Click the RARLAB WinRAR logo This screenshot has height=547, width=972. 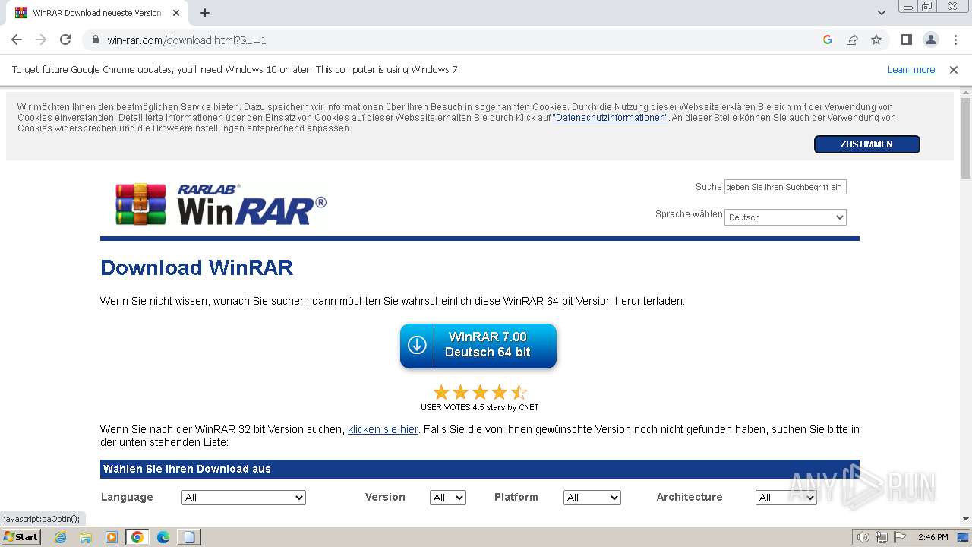[221, 204]
